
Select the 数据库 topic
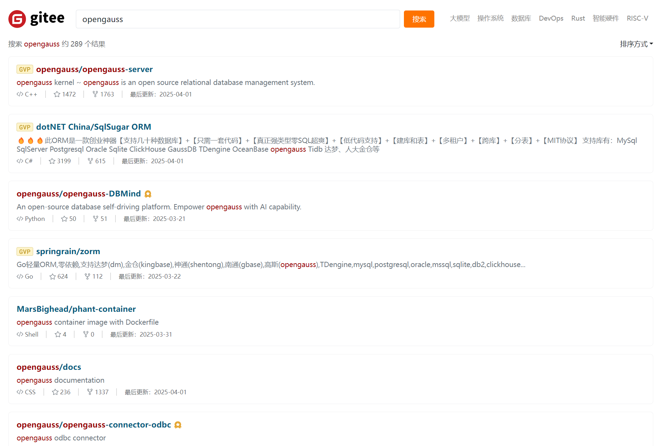[x=521, y=18]
